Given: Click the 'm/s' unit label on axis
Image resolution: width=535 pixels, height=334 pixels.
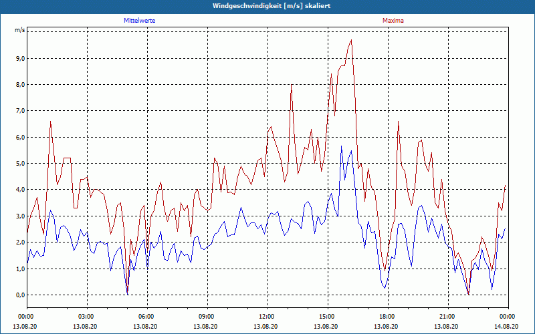Looking at the screenshot, I should [19, 30].
